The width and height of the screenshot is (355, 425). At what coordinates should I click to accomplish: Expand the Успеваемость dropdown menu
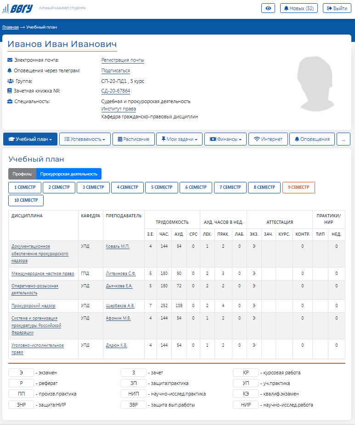(85, 139)
